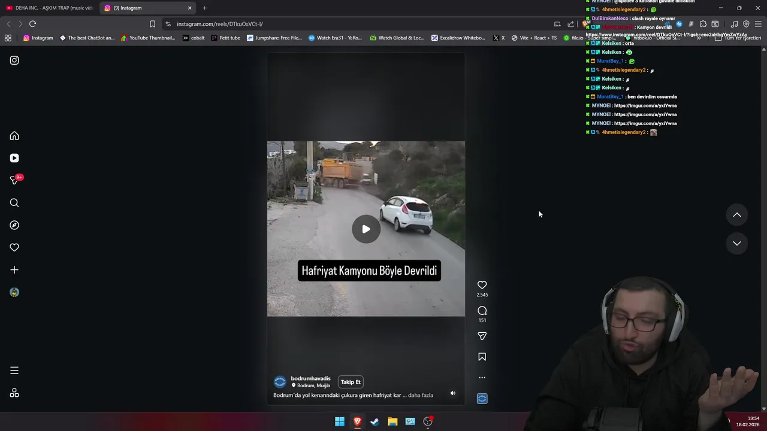Image resolution: width=767 pixels, height=431 pixels.
Task: Open cobalt bookmark
Action: point(193,38)
